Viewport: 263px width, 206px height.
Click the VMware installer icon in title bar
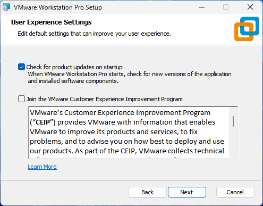click(x=6, y=7)
